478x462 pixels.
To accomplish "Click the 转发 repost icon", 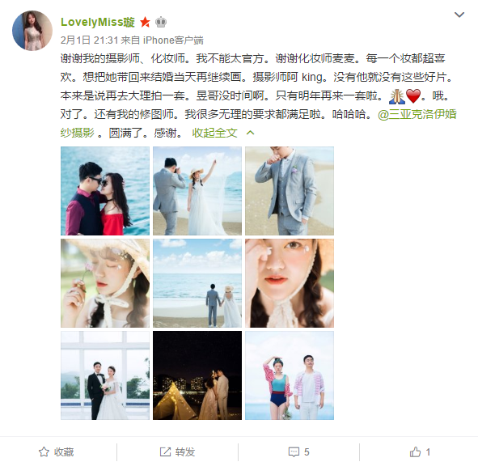I will 165,451.
